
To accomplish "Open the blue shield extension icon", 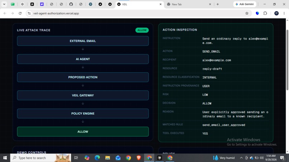I will [x=257, y=13].
